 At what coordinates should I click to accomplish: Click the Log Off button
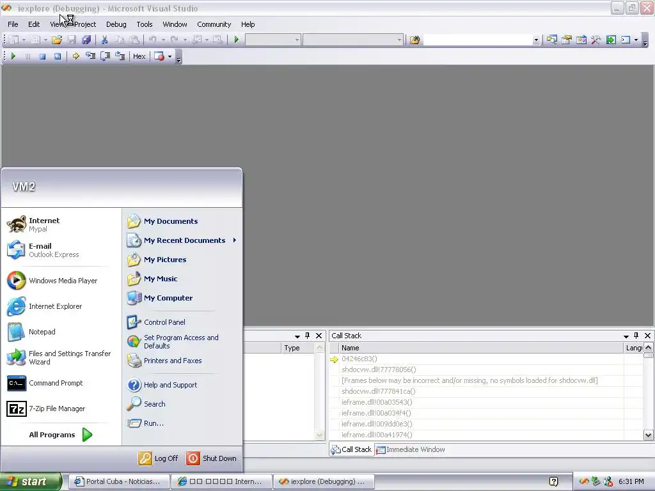[x=159, y=458]
